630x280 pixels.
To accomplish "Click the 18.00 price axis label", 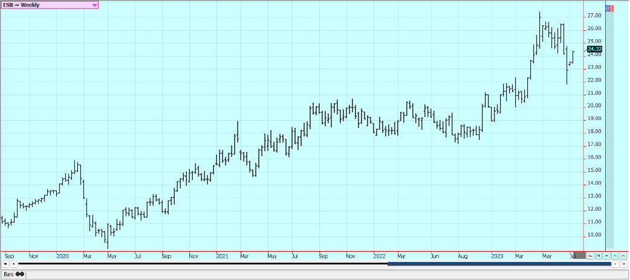I will tap(594, 132).
